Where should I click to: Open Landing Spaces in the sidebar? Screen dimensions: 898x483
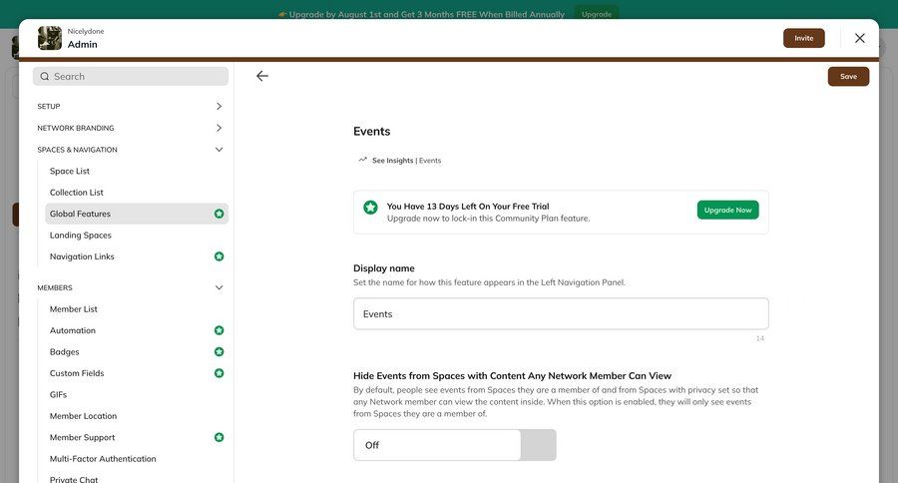coord(81,236)
